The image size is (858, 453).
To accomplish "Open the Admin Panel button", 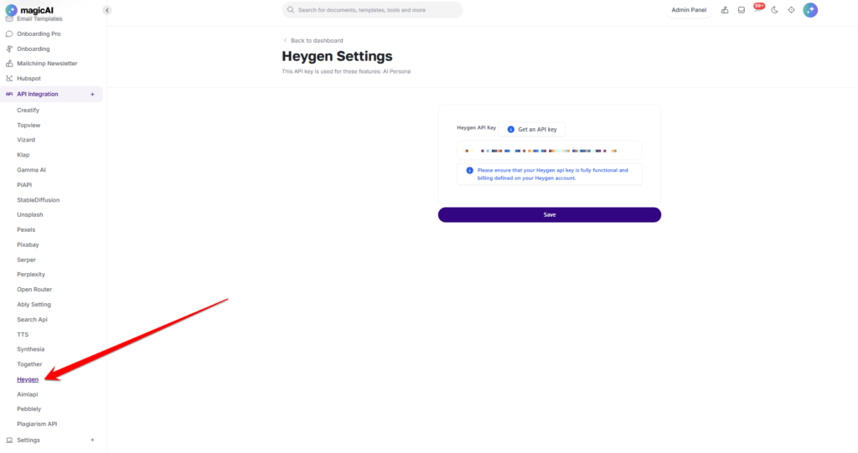I will [689, 10].
